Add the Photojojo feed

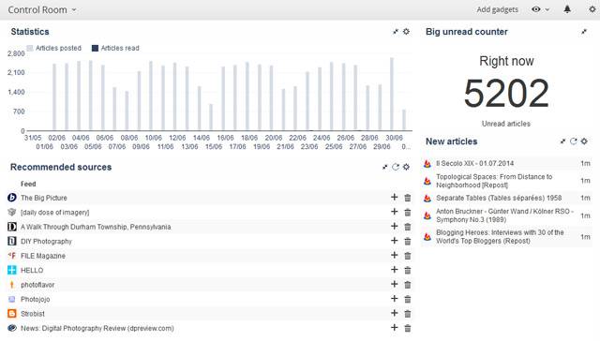point(394,299)
